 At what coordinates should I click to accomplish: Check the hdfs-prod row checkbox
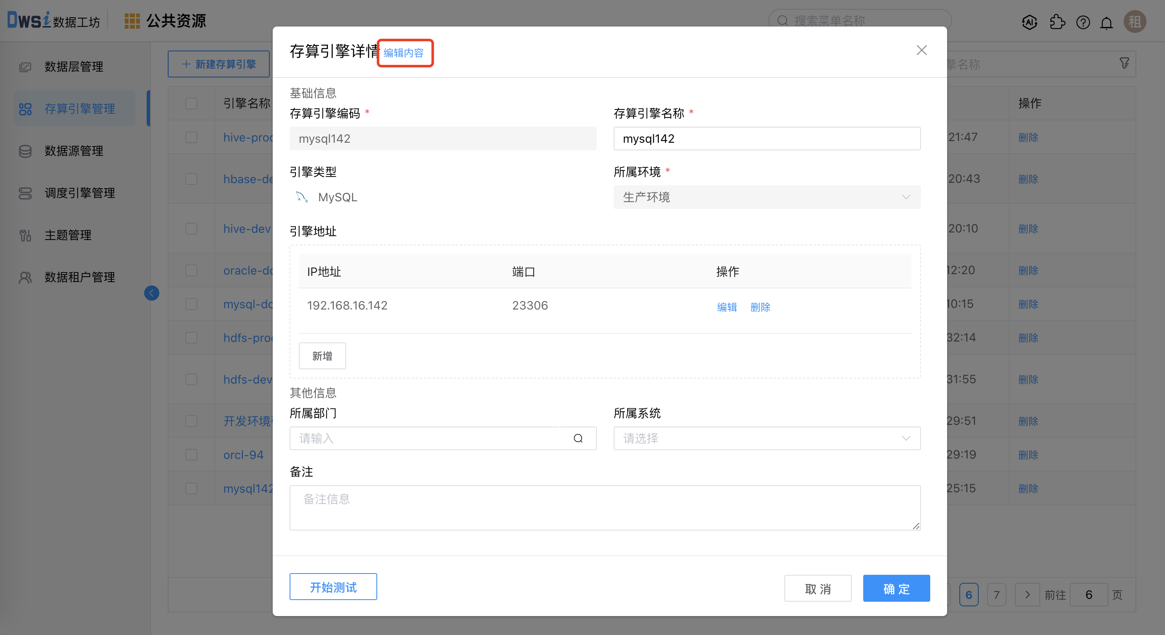tap(191, 338)
